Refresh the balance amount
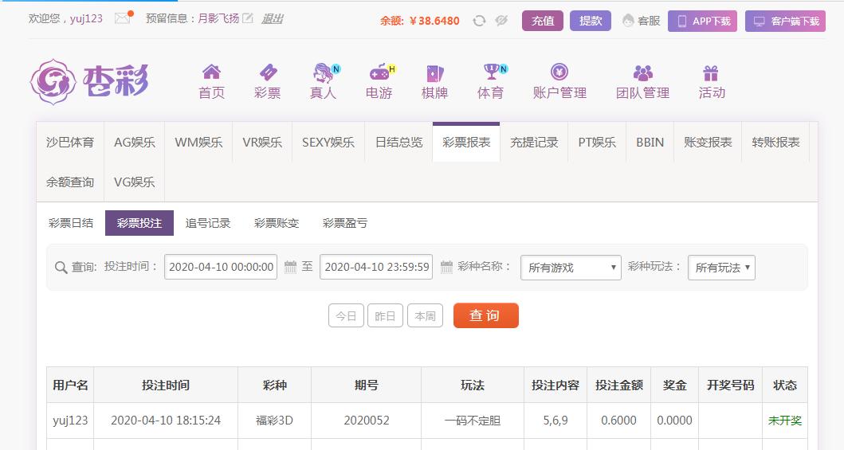Viewport: 844px width, 450px height. tap(479, 21)
